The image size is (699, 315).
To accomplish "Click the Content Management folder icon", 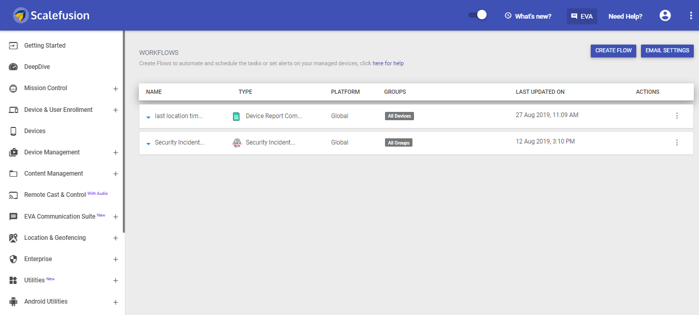I will pyautogui.click(x=13, y=174).
